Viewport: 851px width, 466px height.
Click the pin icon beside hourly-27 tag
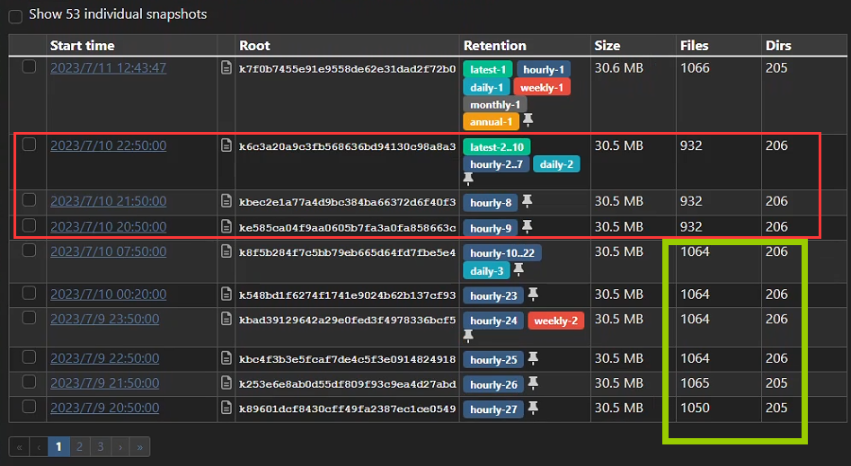533,409
